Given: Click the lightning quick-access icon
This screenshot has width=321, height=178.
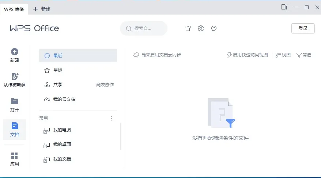Looking at the screenshot, I should coord(229,55).
